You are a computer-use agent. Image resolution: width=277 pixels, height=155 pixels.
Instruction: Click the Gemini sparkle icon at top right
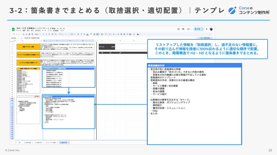point(206,29)
